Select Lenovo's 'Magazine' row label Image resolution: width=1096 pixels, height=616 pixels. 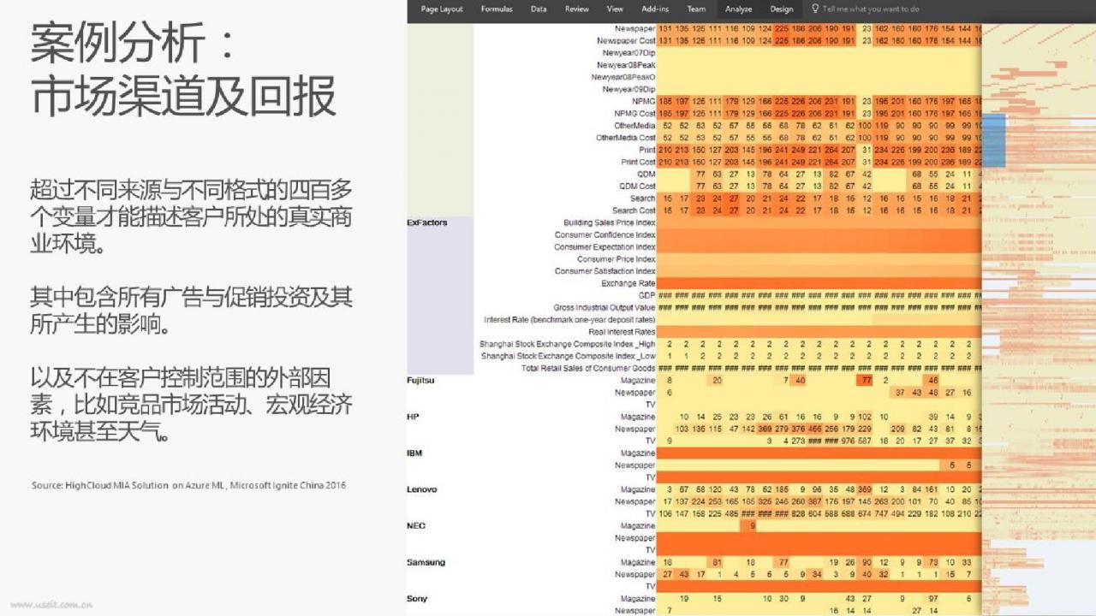638,489
